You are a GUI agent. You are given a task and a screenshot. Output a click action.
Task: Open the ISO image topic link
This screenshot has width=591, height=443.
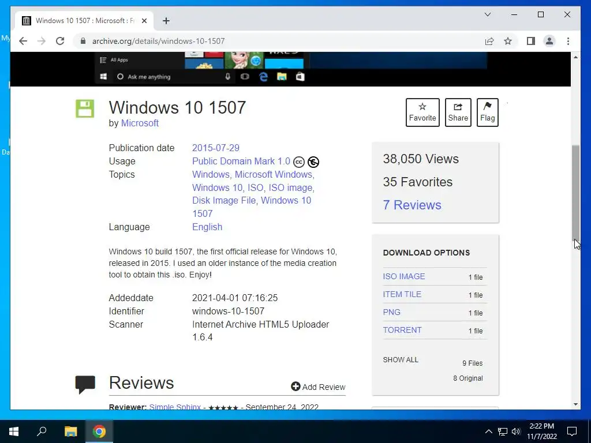[x=291, y=187]
